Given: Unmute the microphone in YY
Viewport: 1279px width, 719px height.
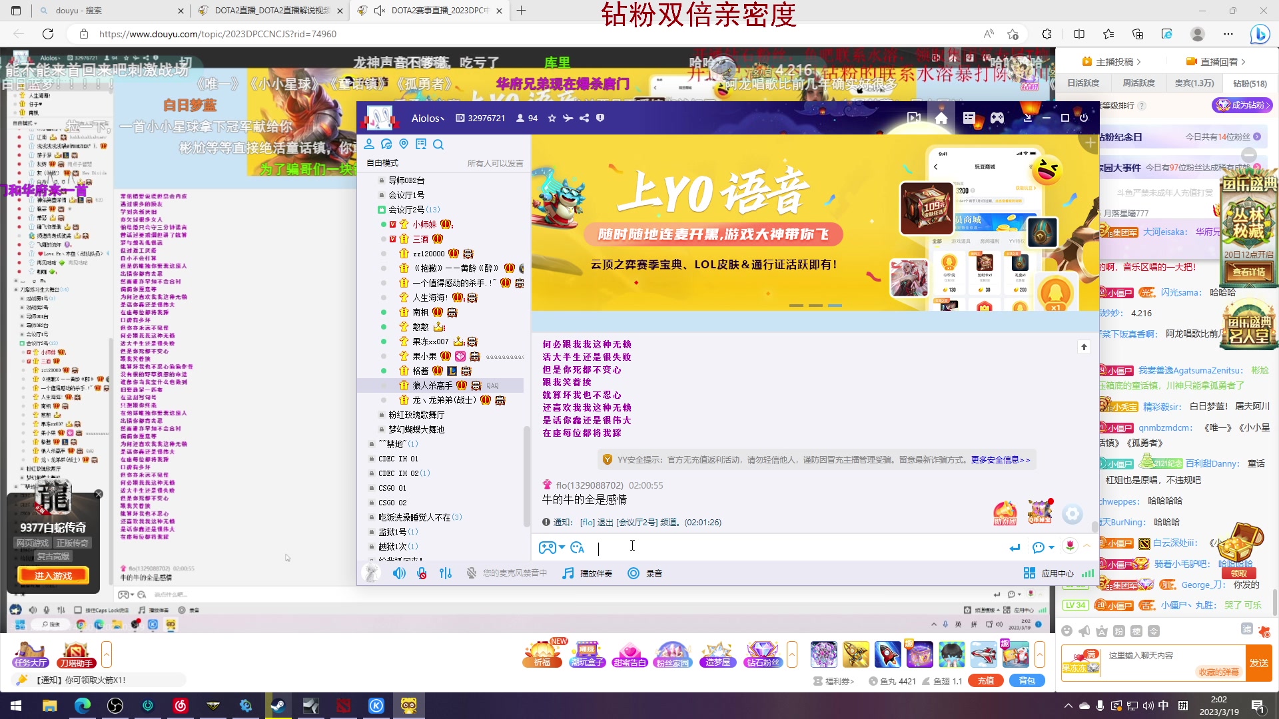Looking at the screenshot, I should 421,573.
